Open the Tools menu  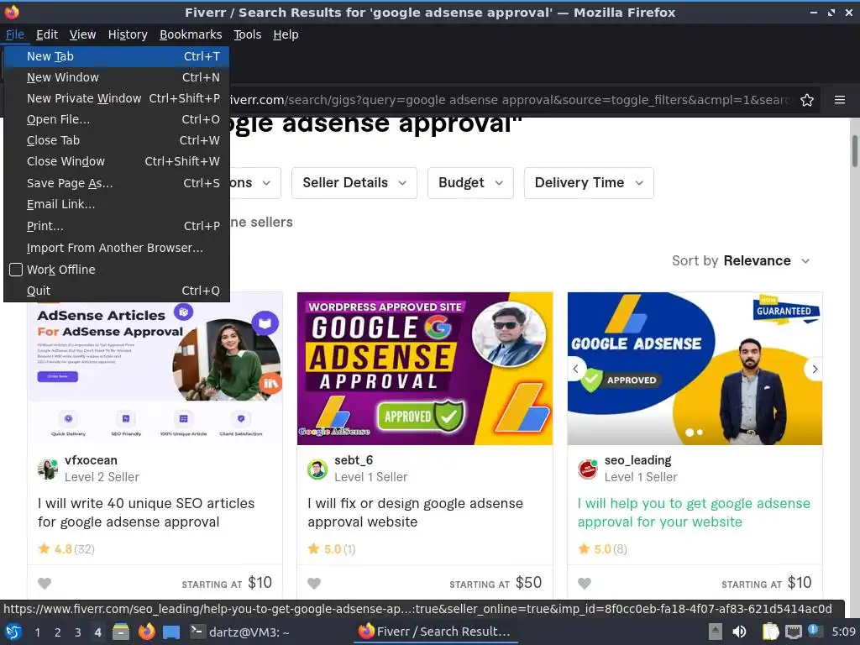click(248, 34)
